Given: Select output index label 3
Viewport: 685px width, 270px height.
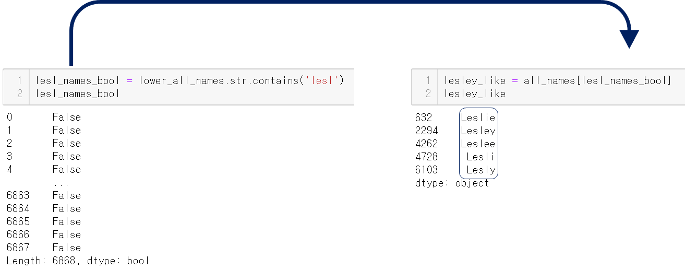Looking at the screenshot, I should (x=10, y=156).
